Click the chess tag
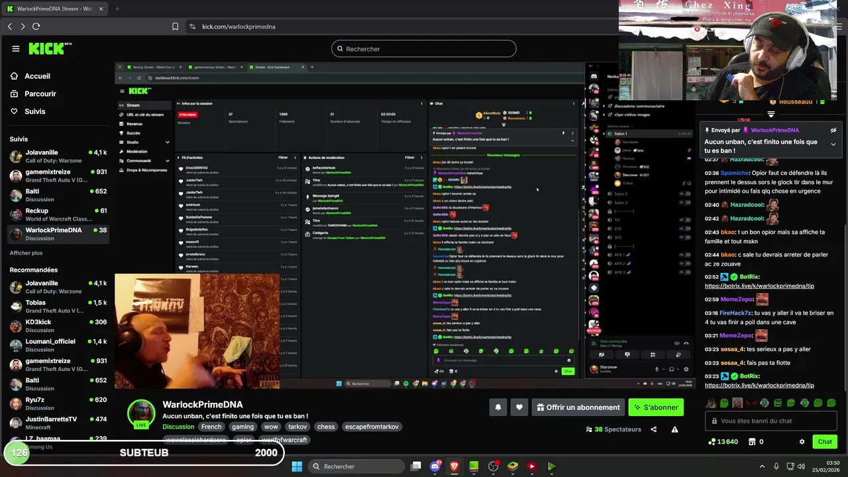This screenshot has width=848, height=477. click(326, 427)
